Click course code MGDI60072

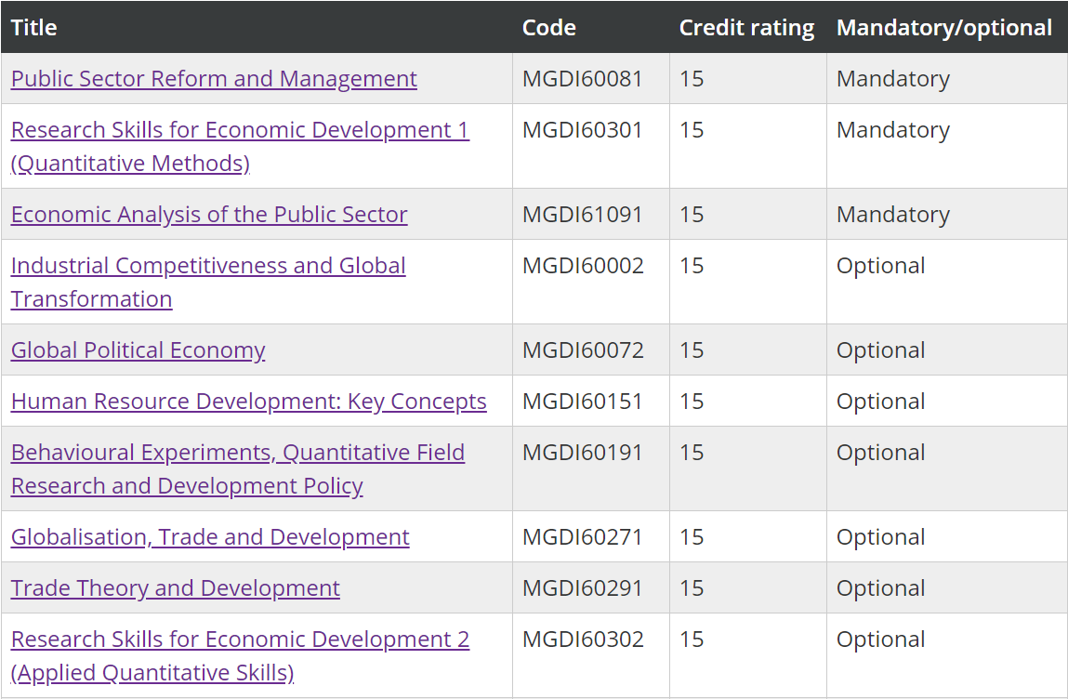(x=582, y=350)
